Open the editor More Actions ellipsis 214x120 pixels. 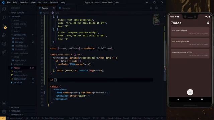tap(162, 8)
